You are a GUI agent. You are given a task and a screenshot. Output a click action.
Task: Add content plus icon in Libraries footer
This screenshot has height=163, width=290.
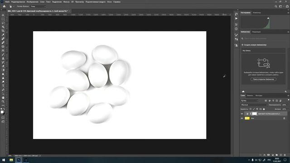pyautogui.click(x=285, y=91)
